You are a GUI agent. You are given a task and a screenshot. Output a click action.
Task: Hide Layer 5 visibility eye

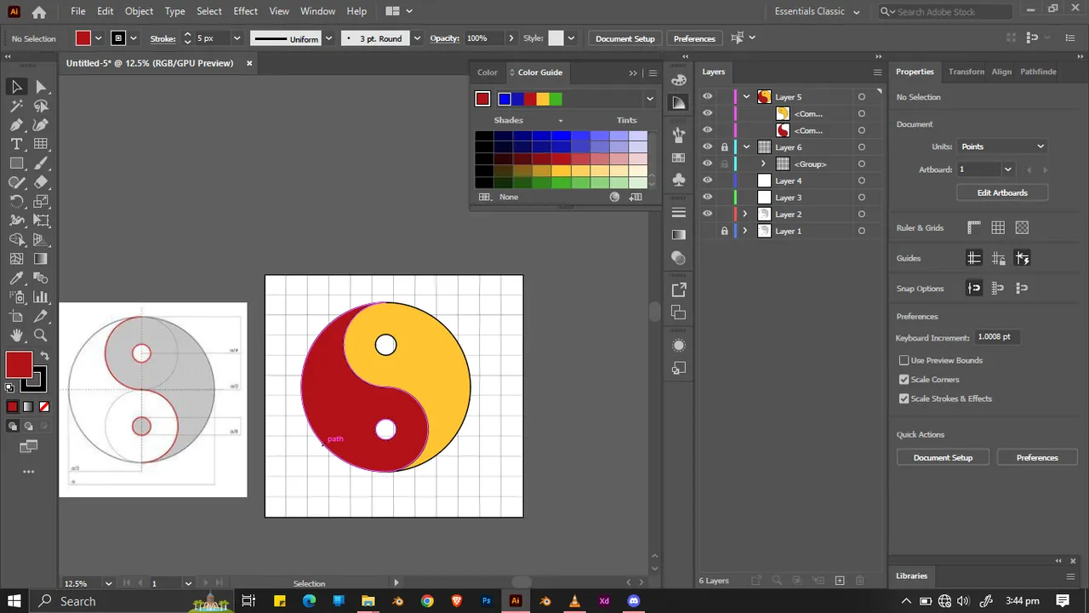tap(707, 97)
